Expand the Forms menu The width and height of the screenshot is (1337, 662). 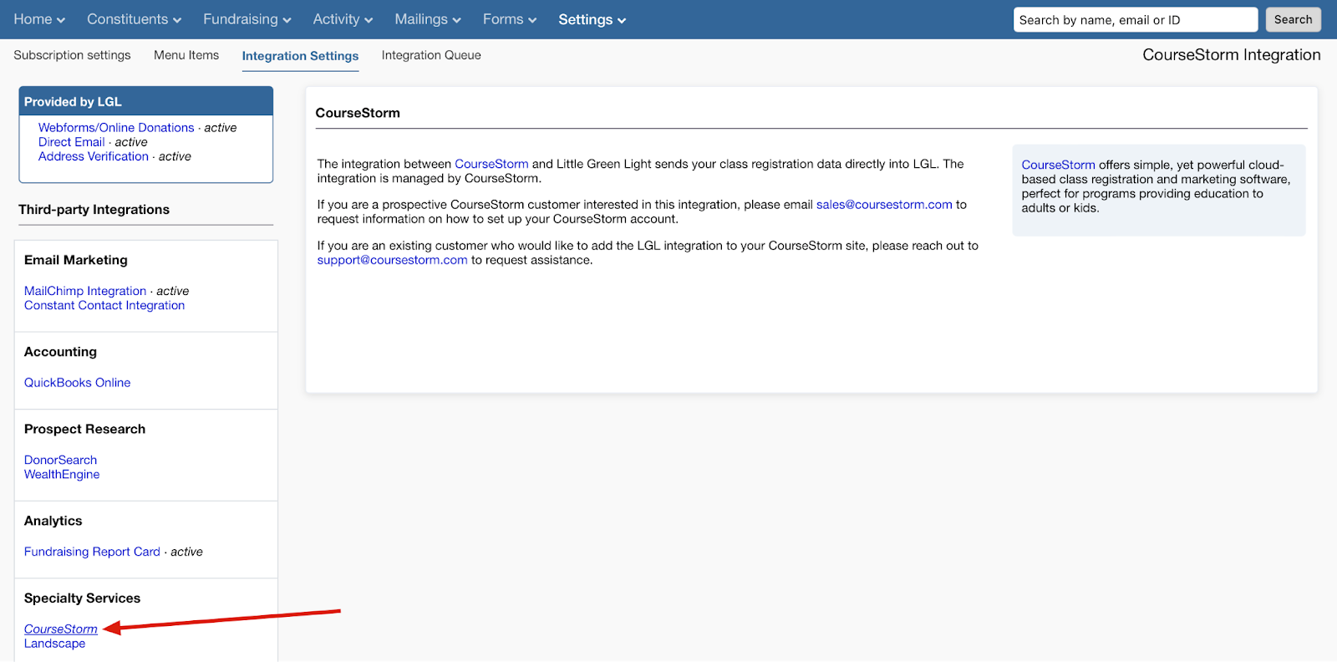pos(510,19)
